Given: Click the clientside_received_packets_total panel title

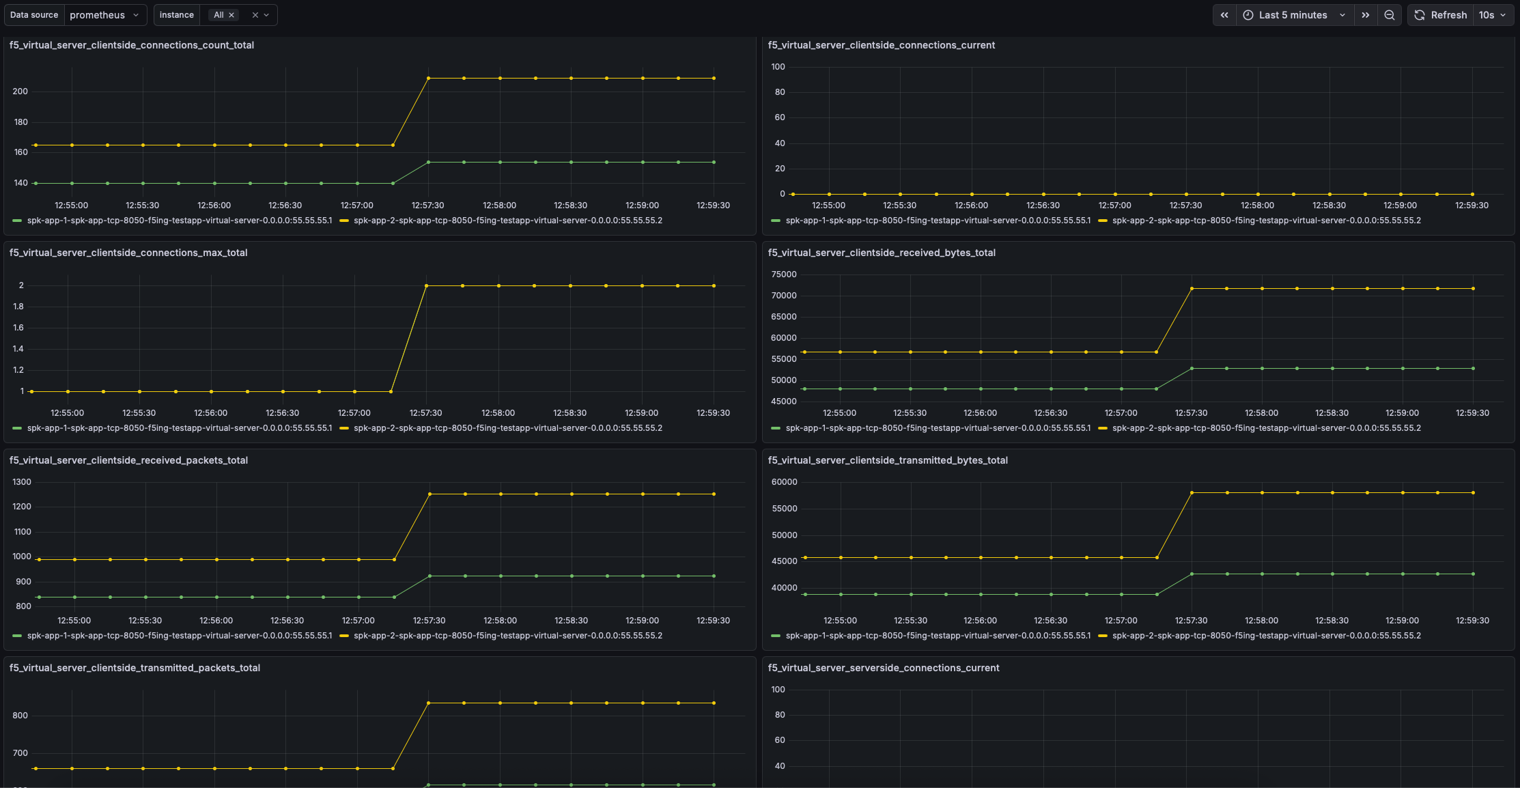Looking at the screenshot, I should pyautogui.click(x=128, y=460).
